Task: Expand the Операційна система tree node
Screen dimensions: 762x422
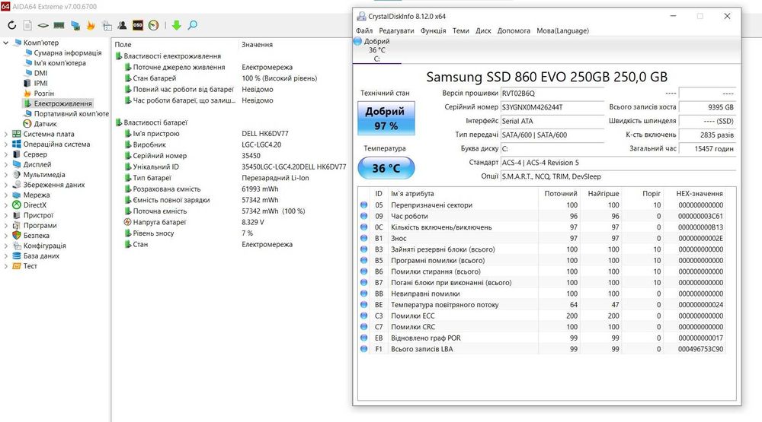Action: tap(6, 144)
